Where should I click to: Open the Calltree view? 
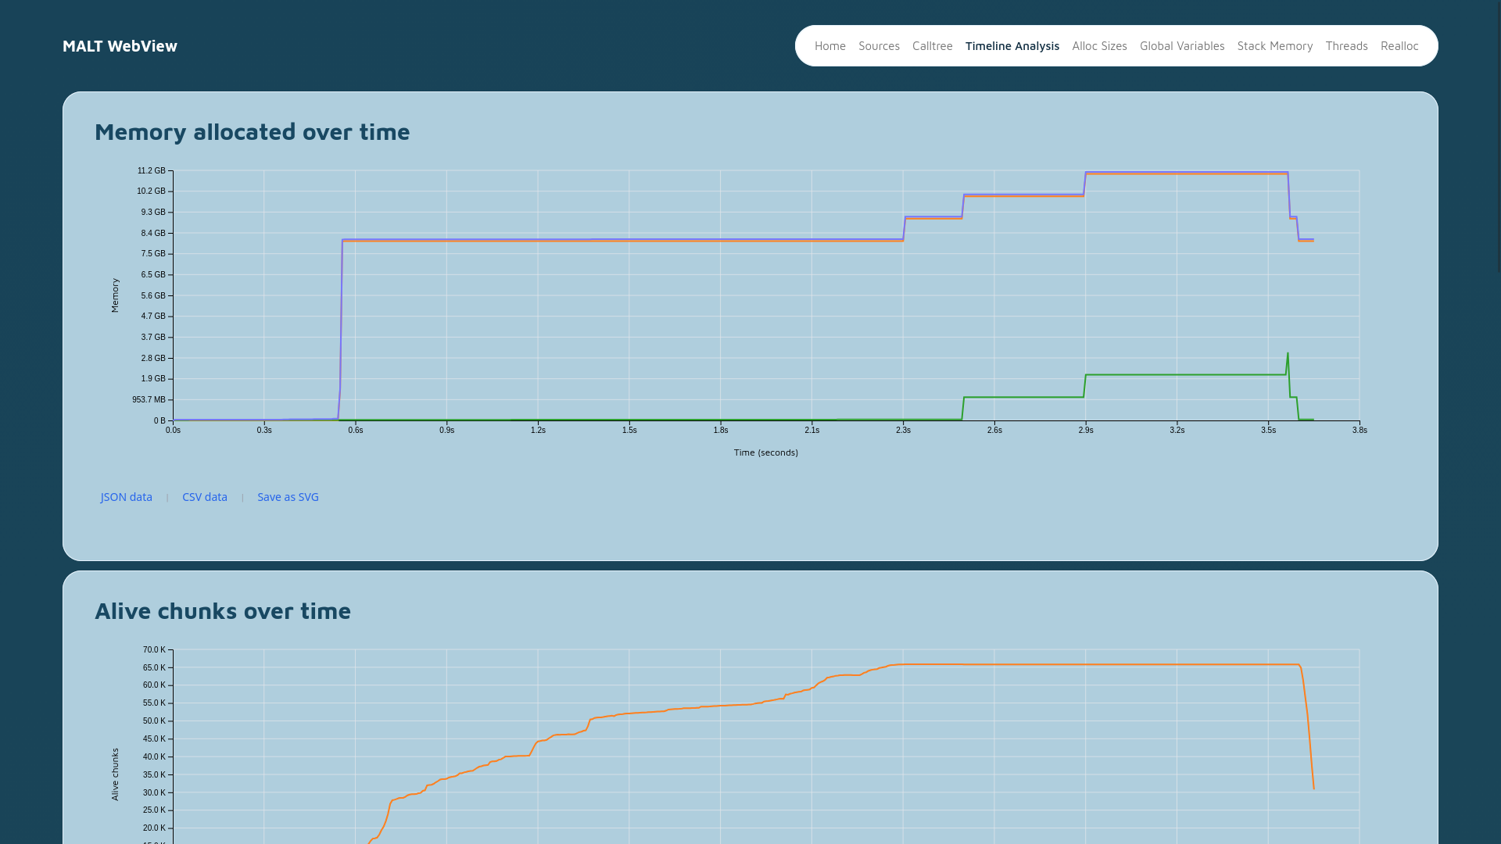tap(932, 46)
